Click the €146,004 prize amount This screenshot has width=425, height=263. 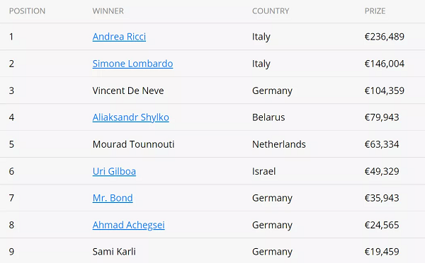coord(385,64)
